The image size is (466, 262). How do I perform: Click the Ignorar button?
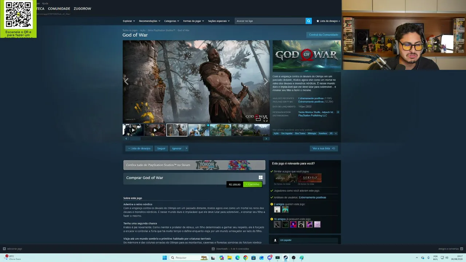177,148
